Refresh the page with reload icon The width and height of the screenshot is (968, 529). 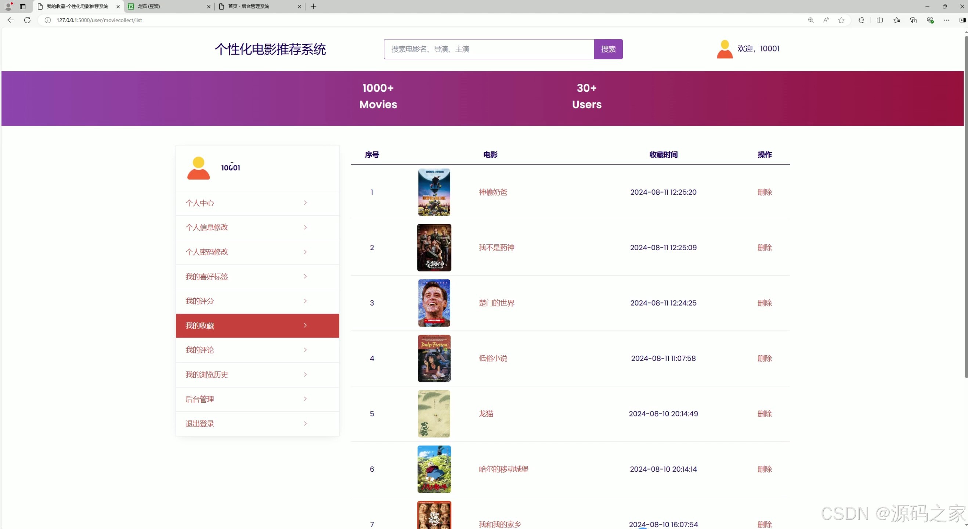tap(27, 20)
